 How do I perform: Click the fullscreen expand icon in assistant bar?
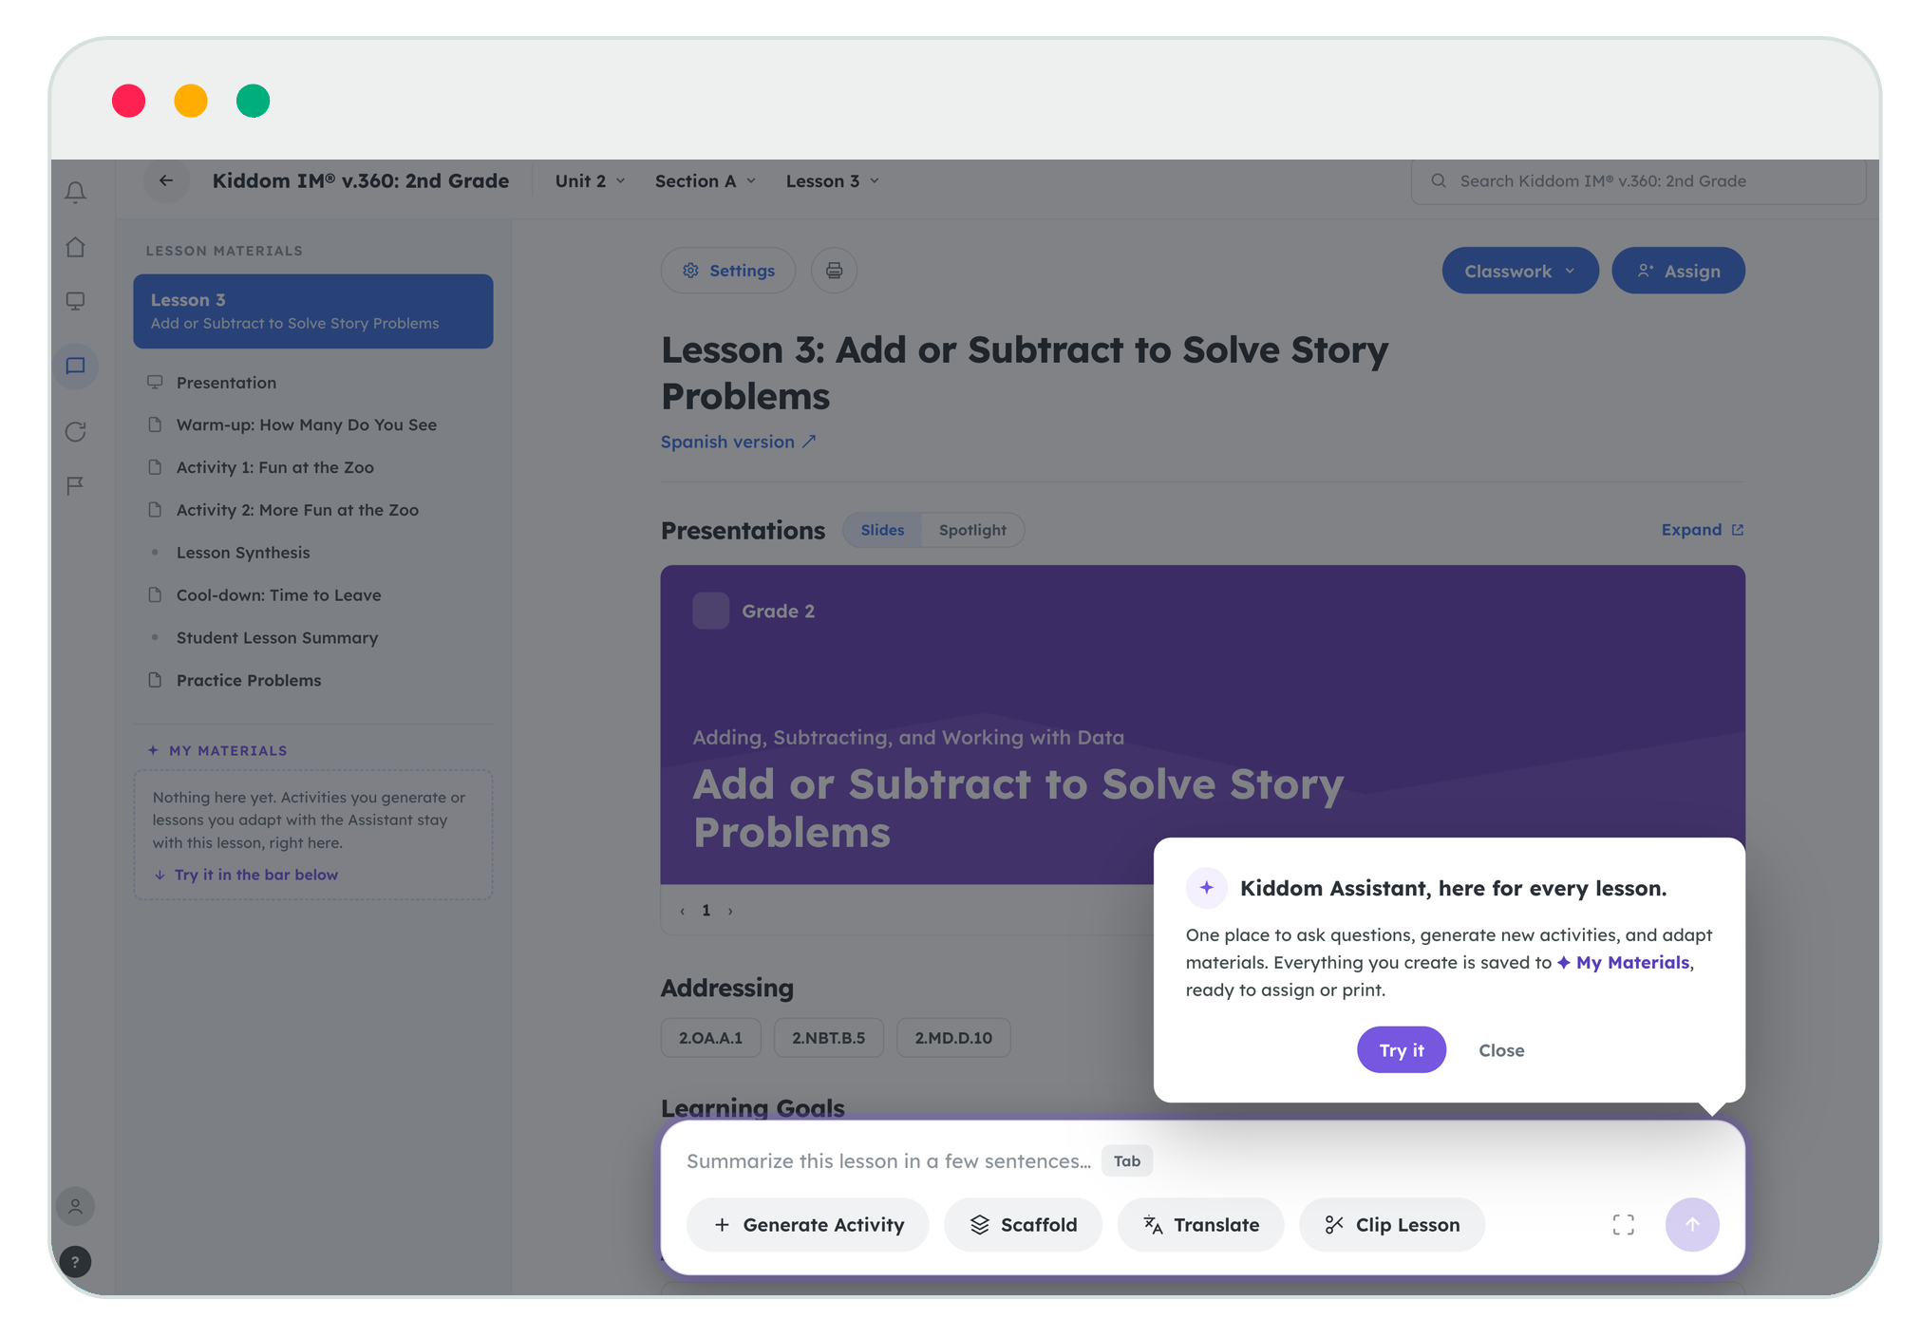pos(1623,1224)
